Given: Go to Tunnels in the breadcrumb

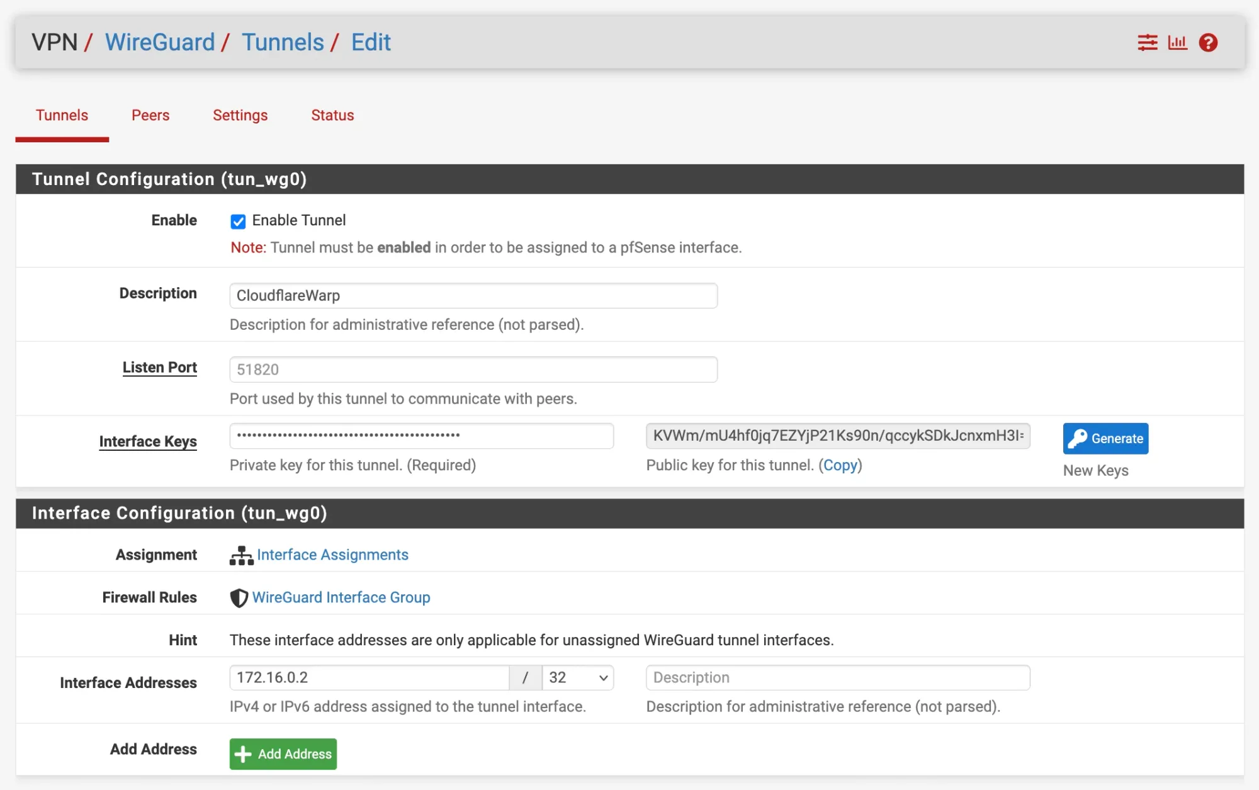Looking at the screenshot, I should 283,42.
